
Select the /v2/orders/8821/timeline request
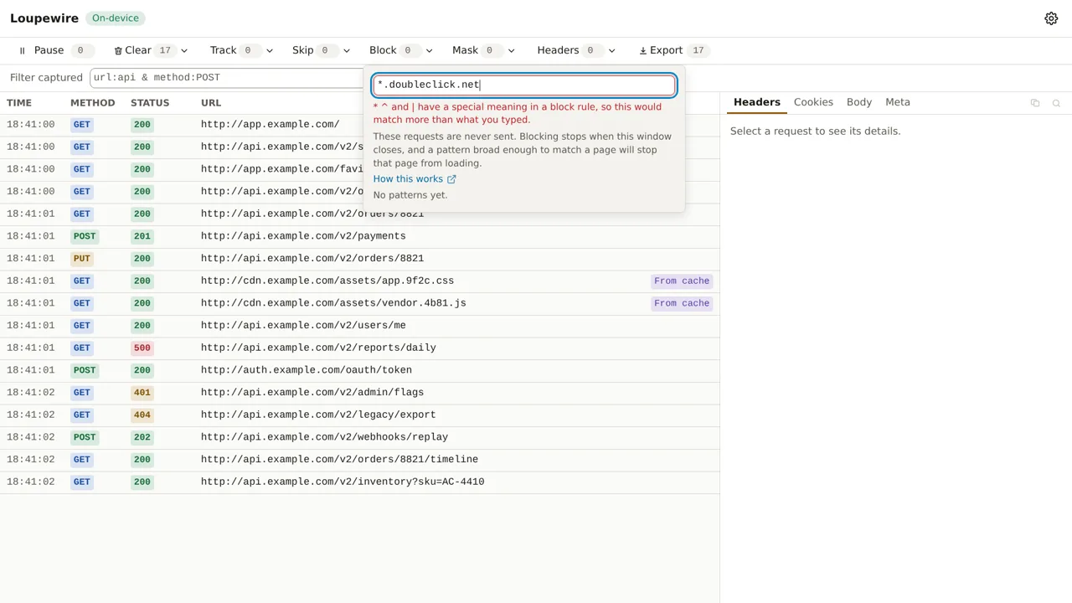coord(359,460)
